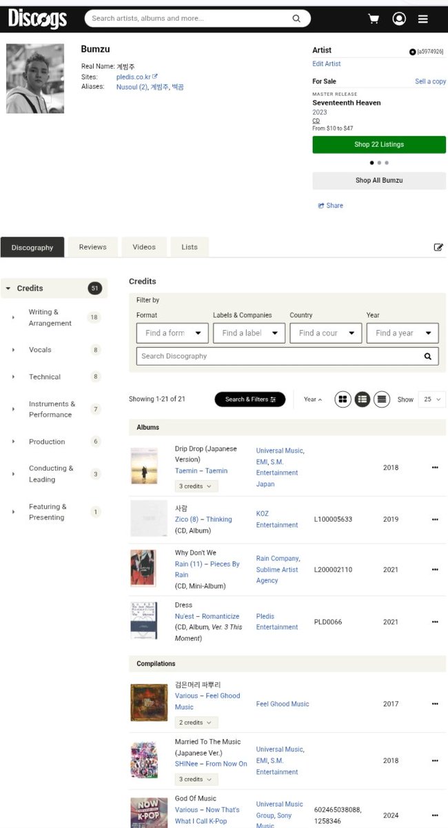Switch to the Videos tab

tap(144, 247)
